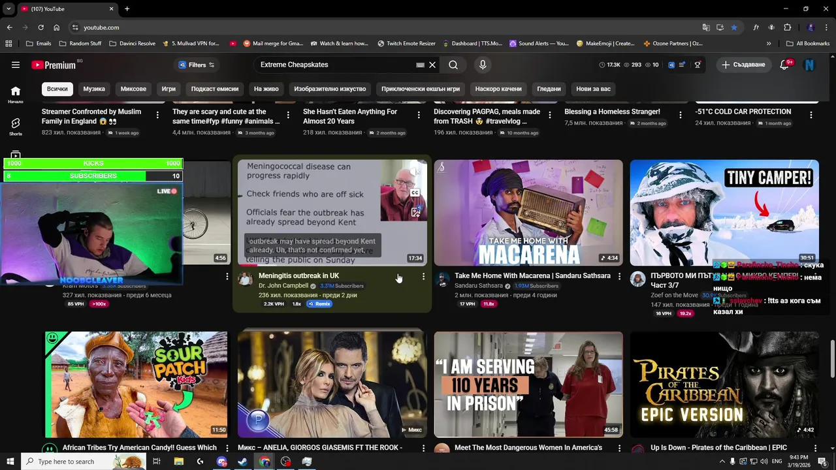The width and height of the screenshot is (836, 470).
Task: Open Windows Start menu
Action: [x=10, y=462]
